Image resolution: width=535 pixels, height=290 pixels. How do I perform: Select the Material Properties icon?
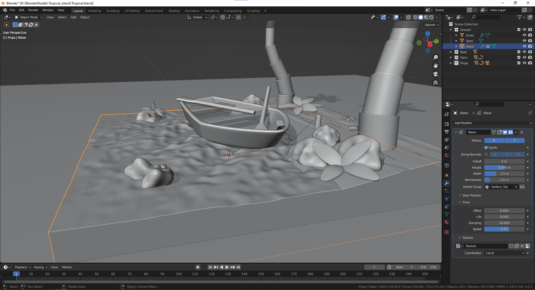[x=447, y=222]
